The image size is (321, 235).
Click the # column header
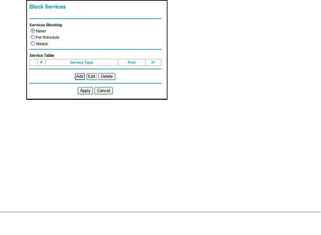click(x=41, y=63)
